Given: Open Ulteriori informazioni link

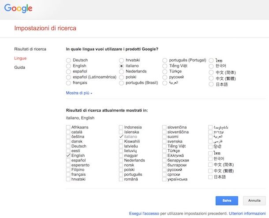Looking at the screenshot, I should coord(247,214).
